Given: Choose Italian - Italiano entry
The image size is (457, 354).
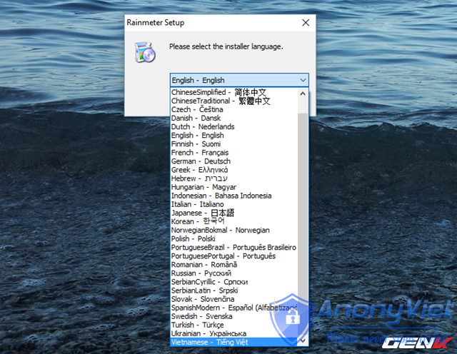Looking at the screenshot, I should 234,204.
